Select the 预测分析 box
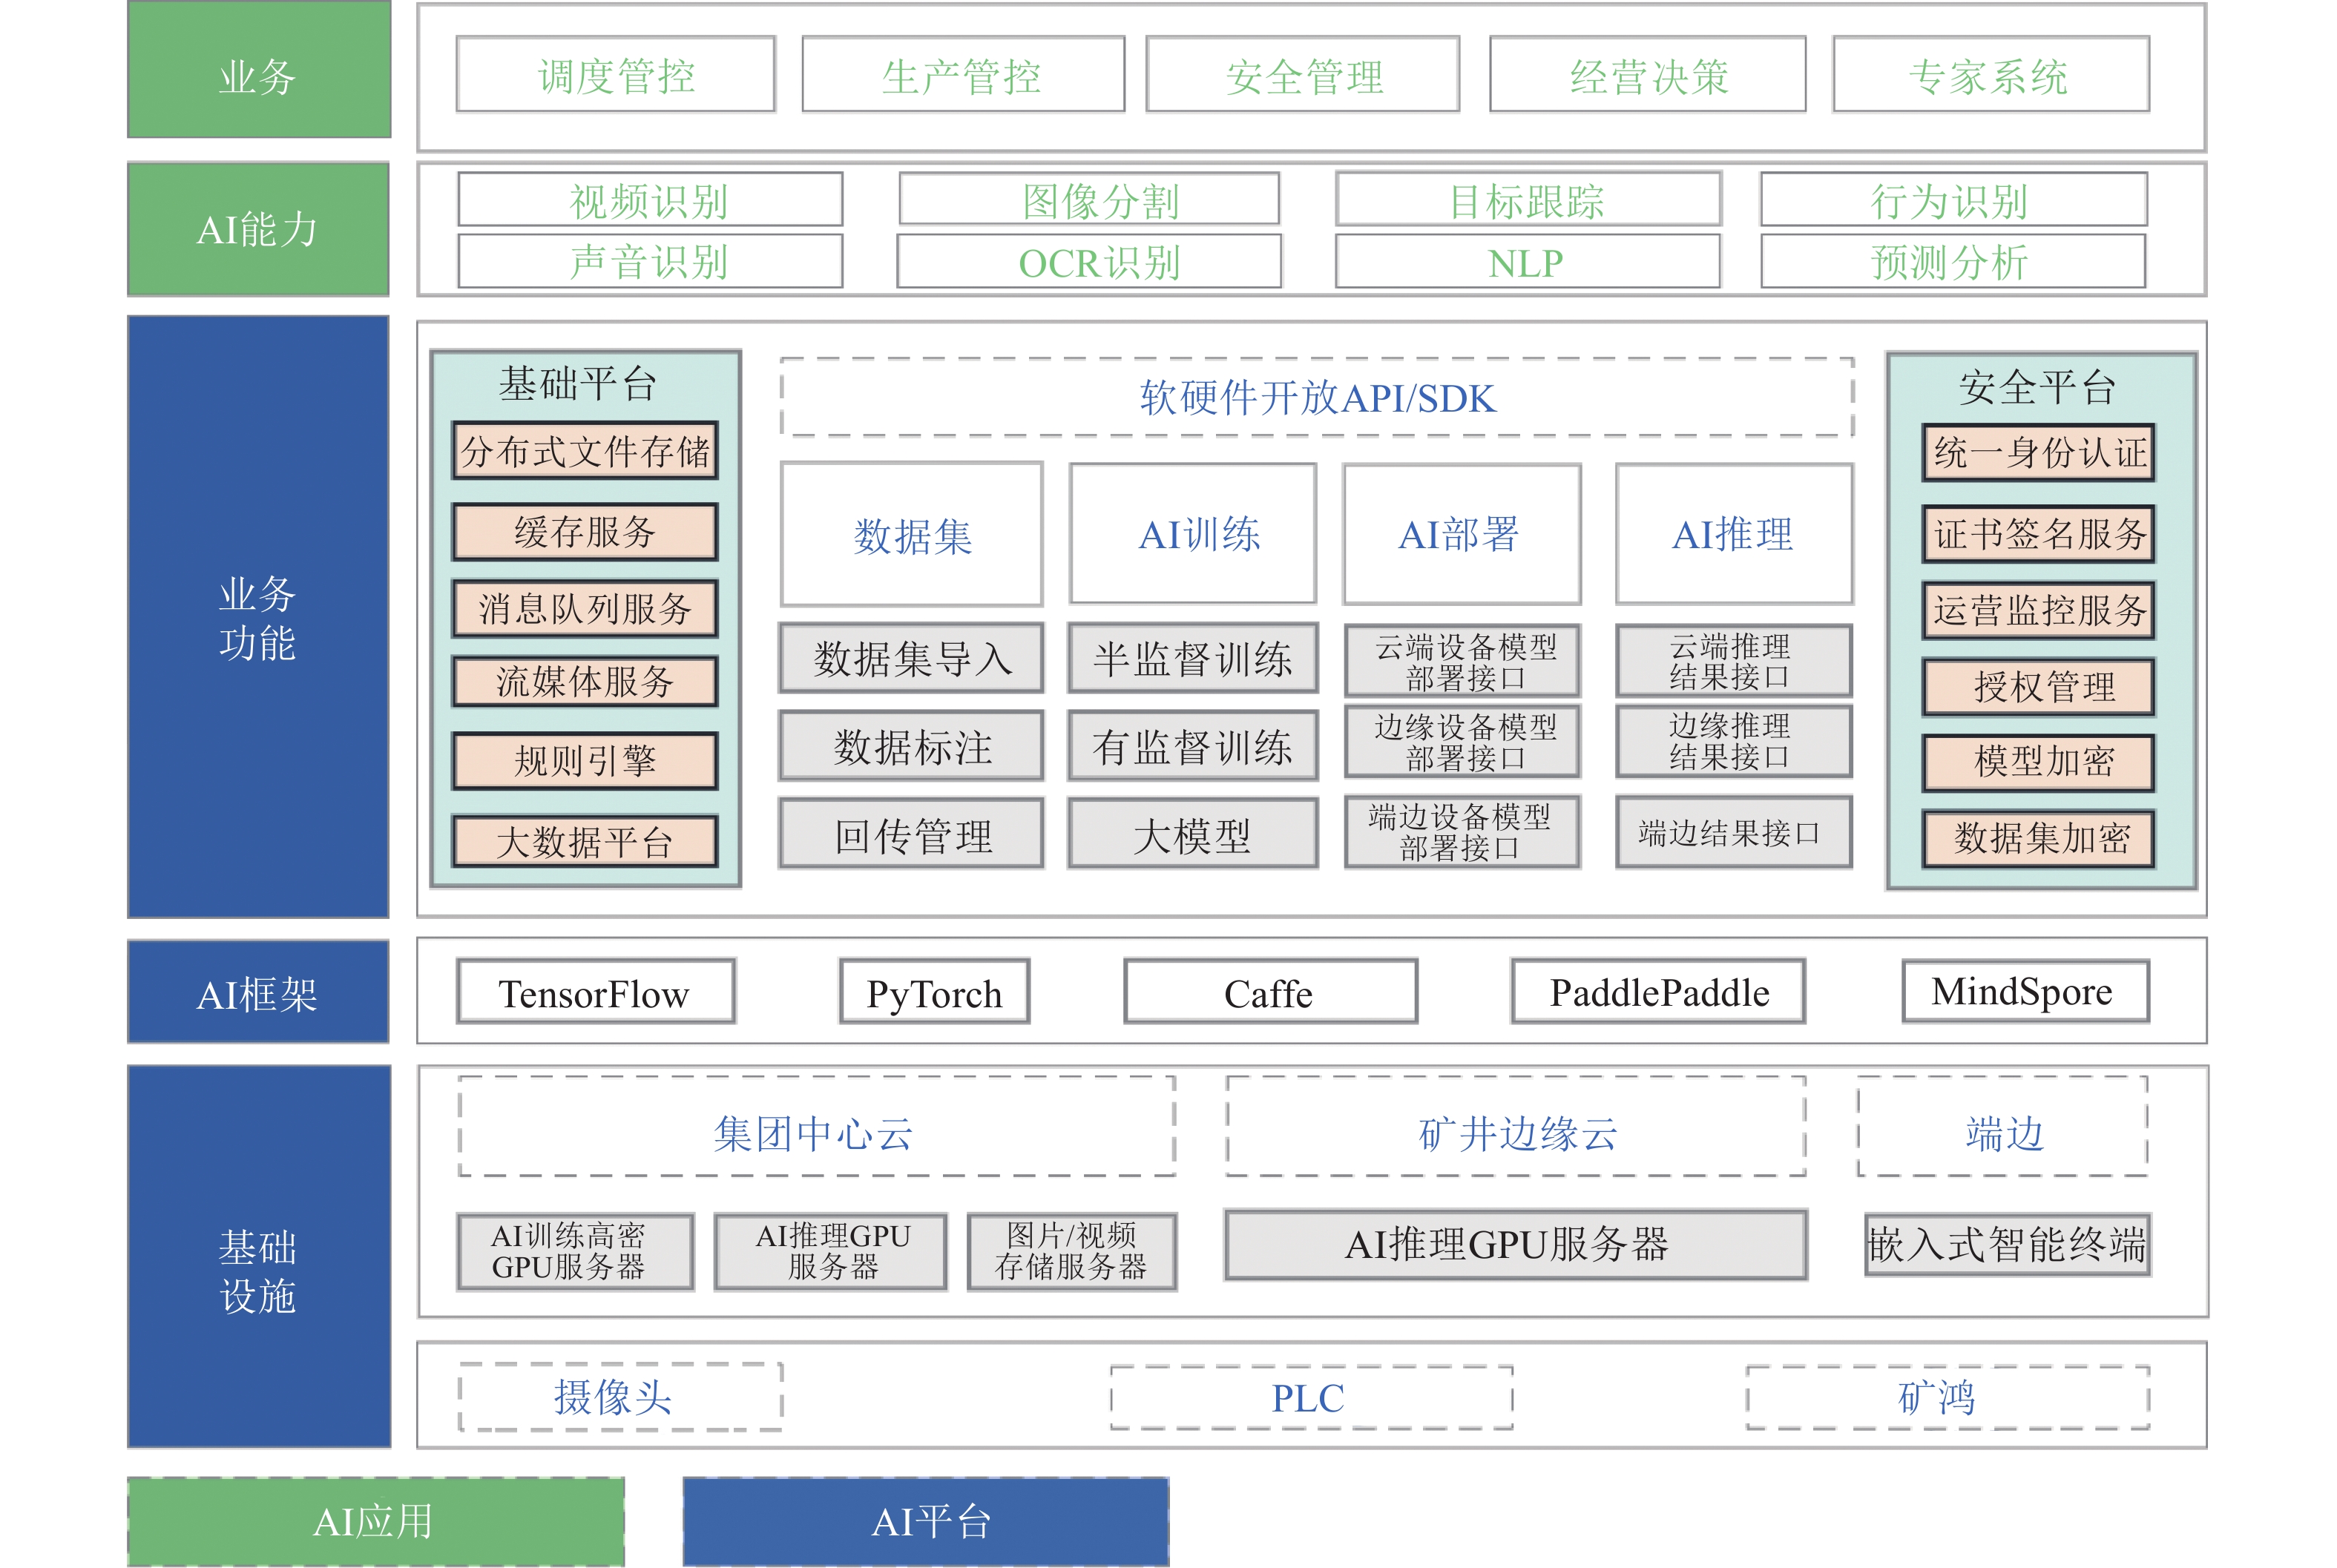Viewport: 2337px width, 1568px height. tap(1952, 262)
